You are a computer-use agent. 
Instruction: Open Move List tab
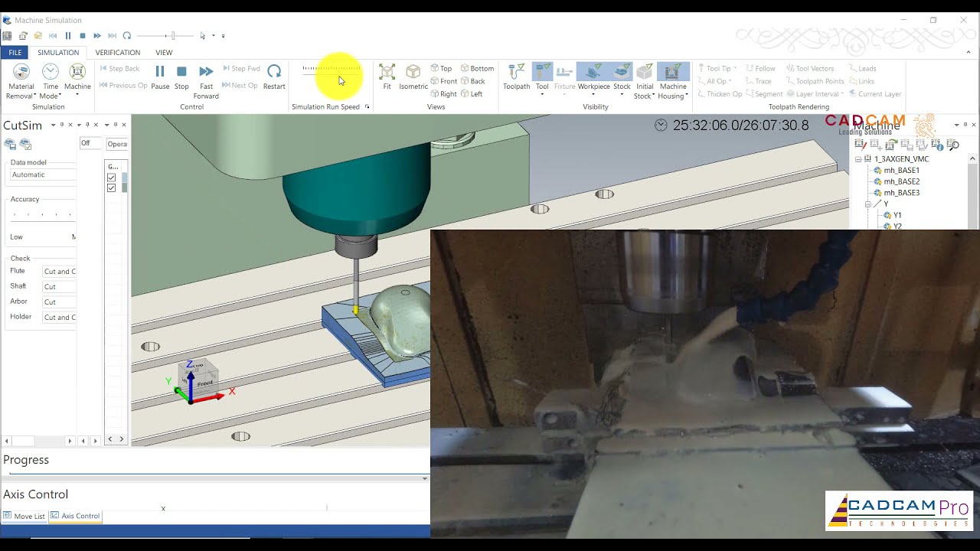click(x=24, y=516)
